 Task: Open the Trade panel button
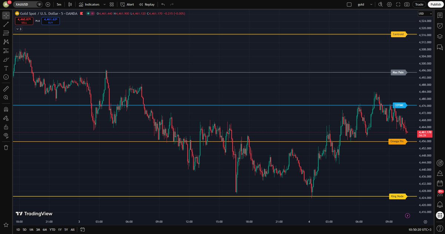pos(419,4)
